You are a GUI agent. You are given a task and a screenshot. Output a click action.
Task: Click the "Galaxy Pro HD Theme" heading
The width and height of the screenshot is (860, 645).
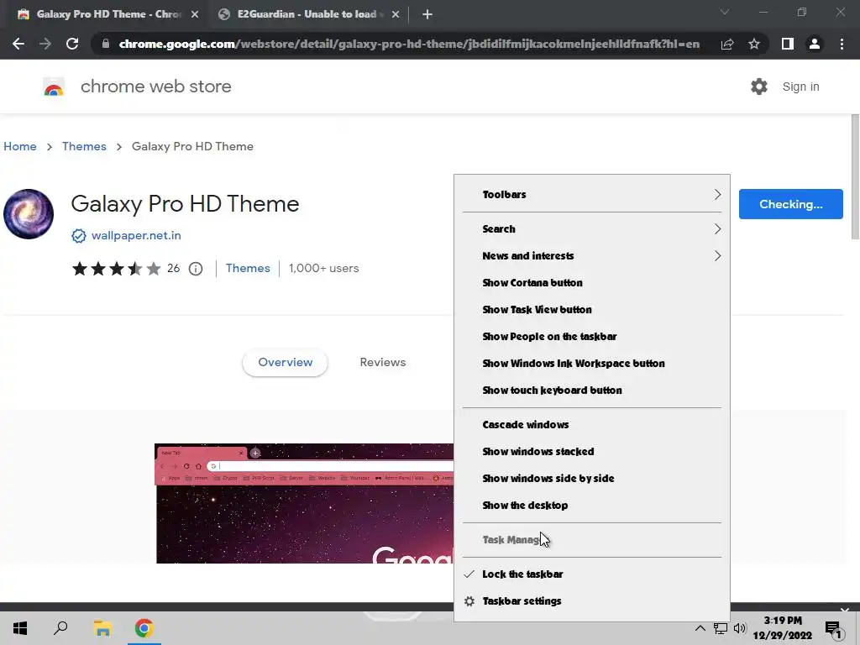point(186,204)
